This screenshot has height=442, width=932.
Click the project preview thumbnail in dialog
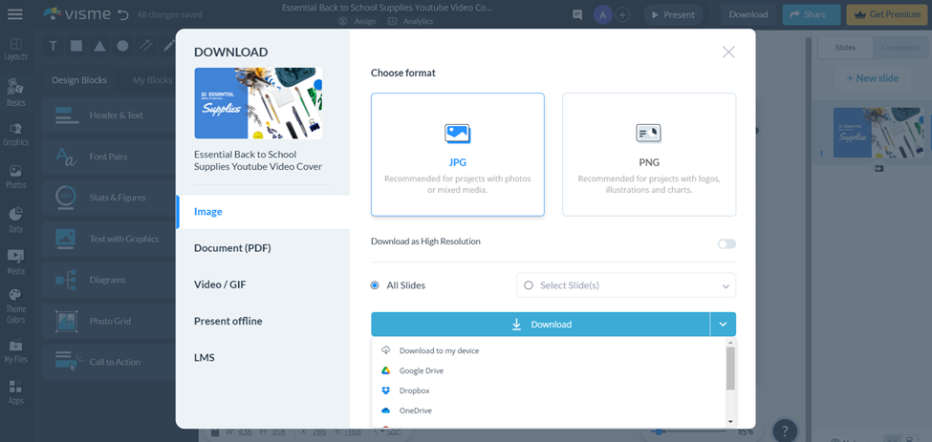258,103
